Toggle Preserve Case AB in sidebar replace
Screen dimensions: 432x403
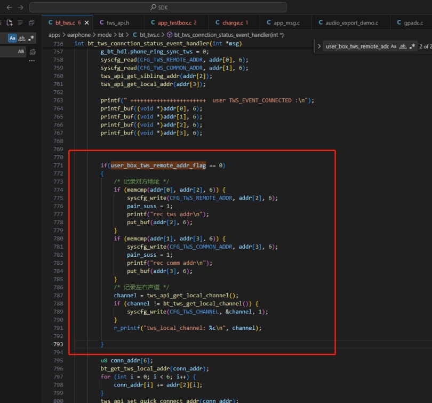(x=21, y=52)
